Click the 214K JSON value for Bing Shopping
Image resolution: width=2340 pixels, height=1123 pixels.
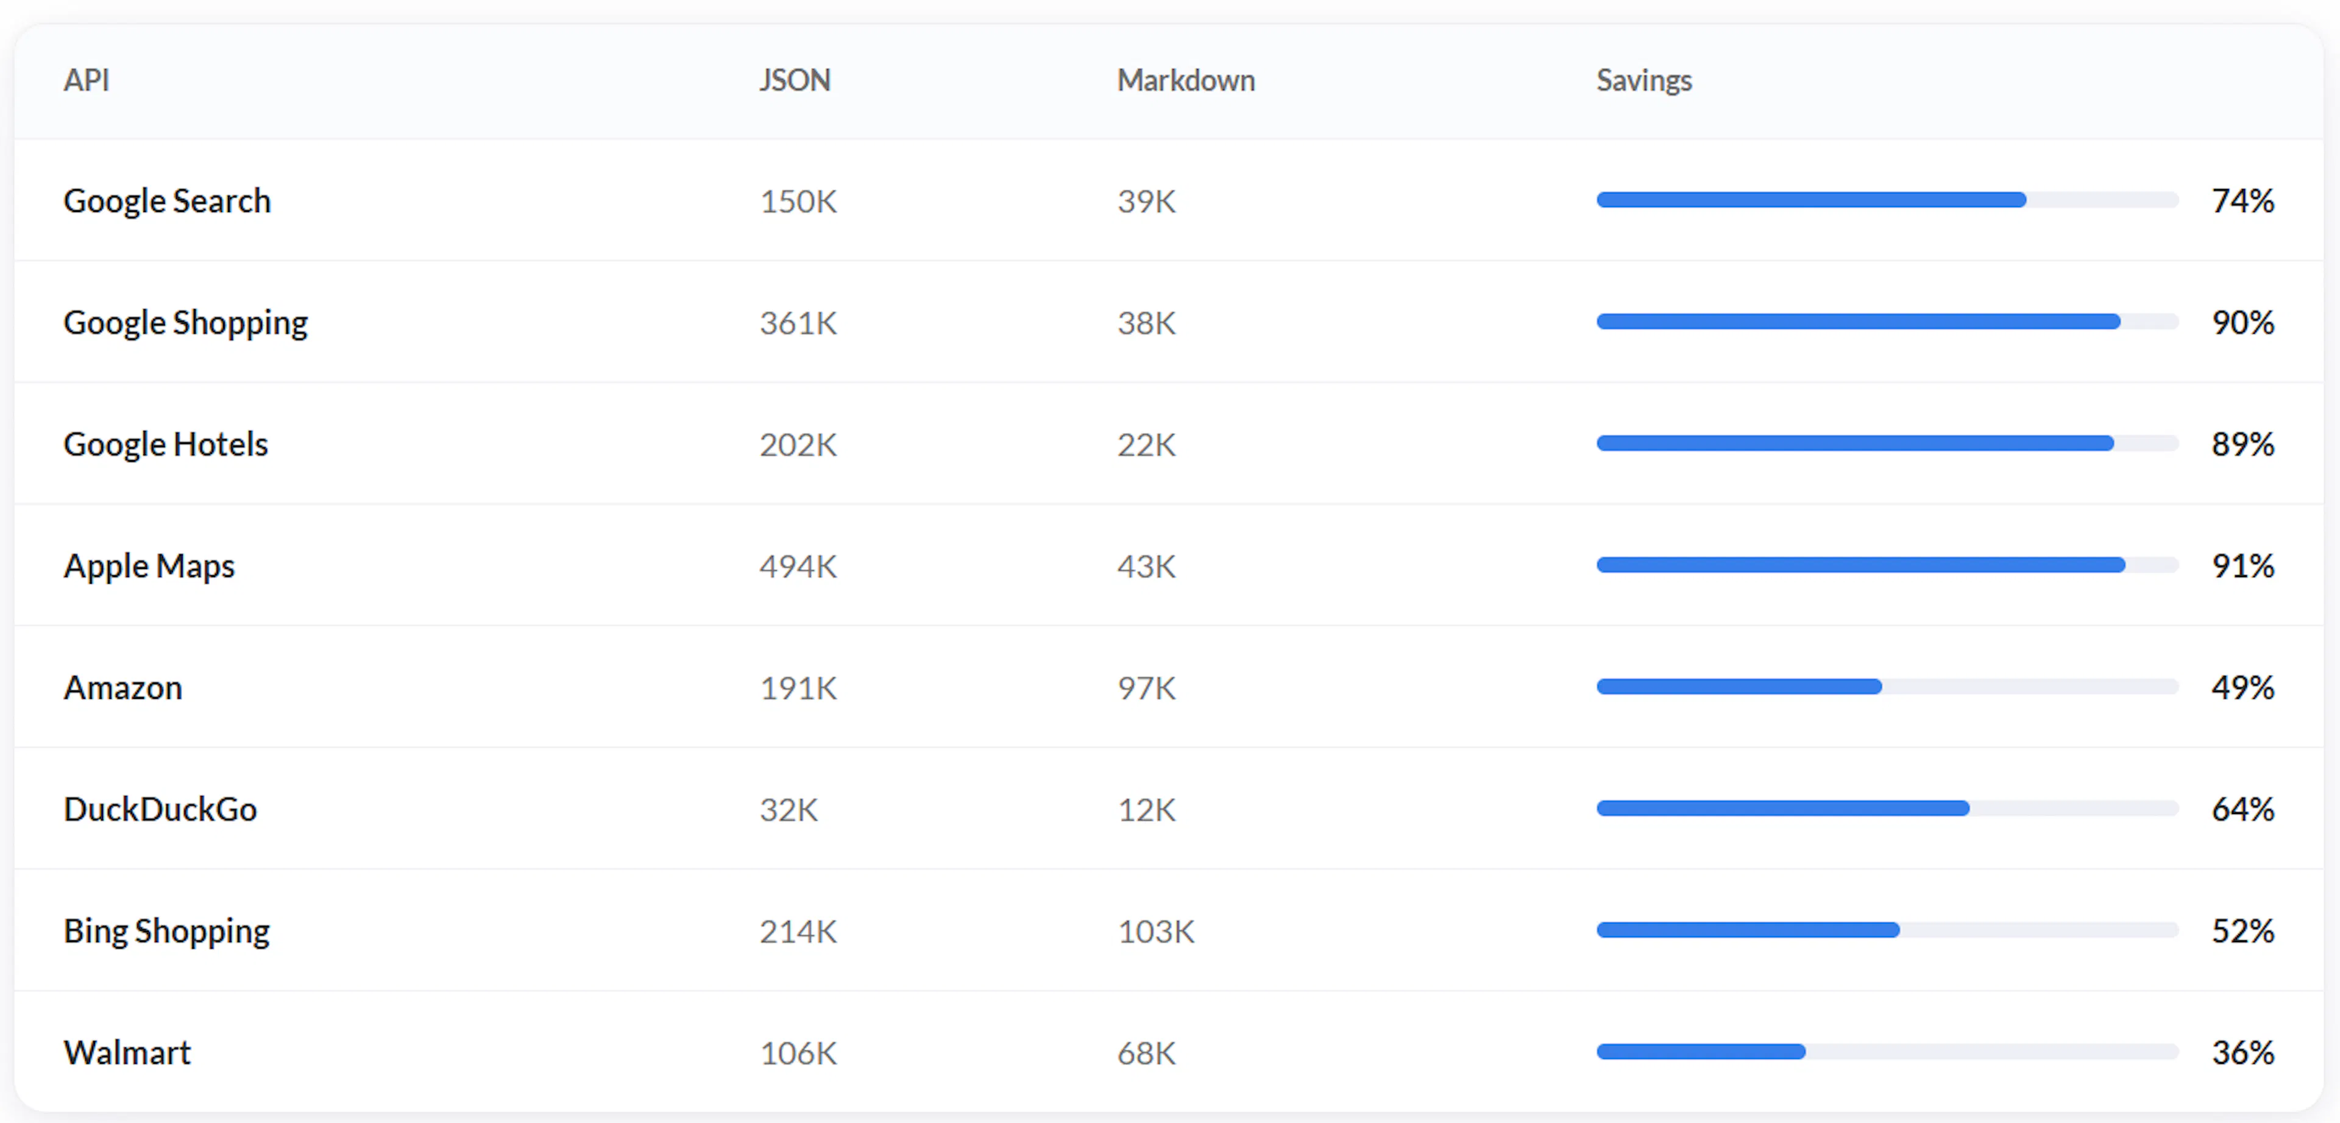[x=798, y=931]
